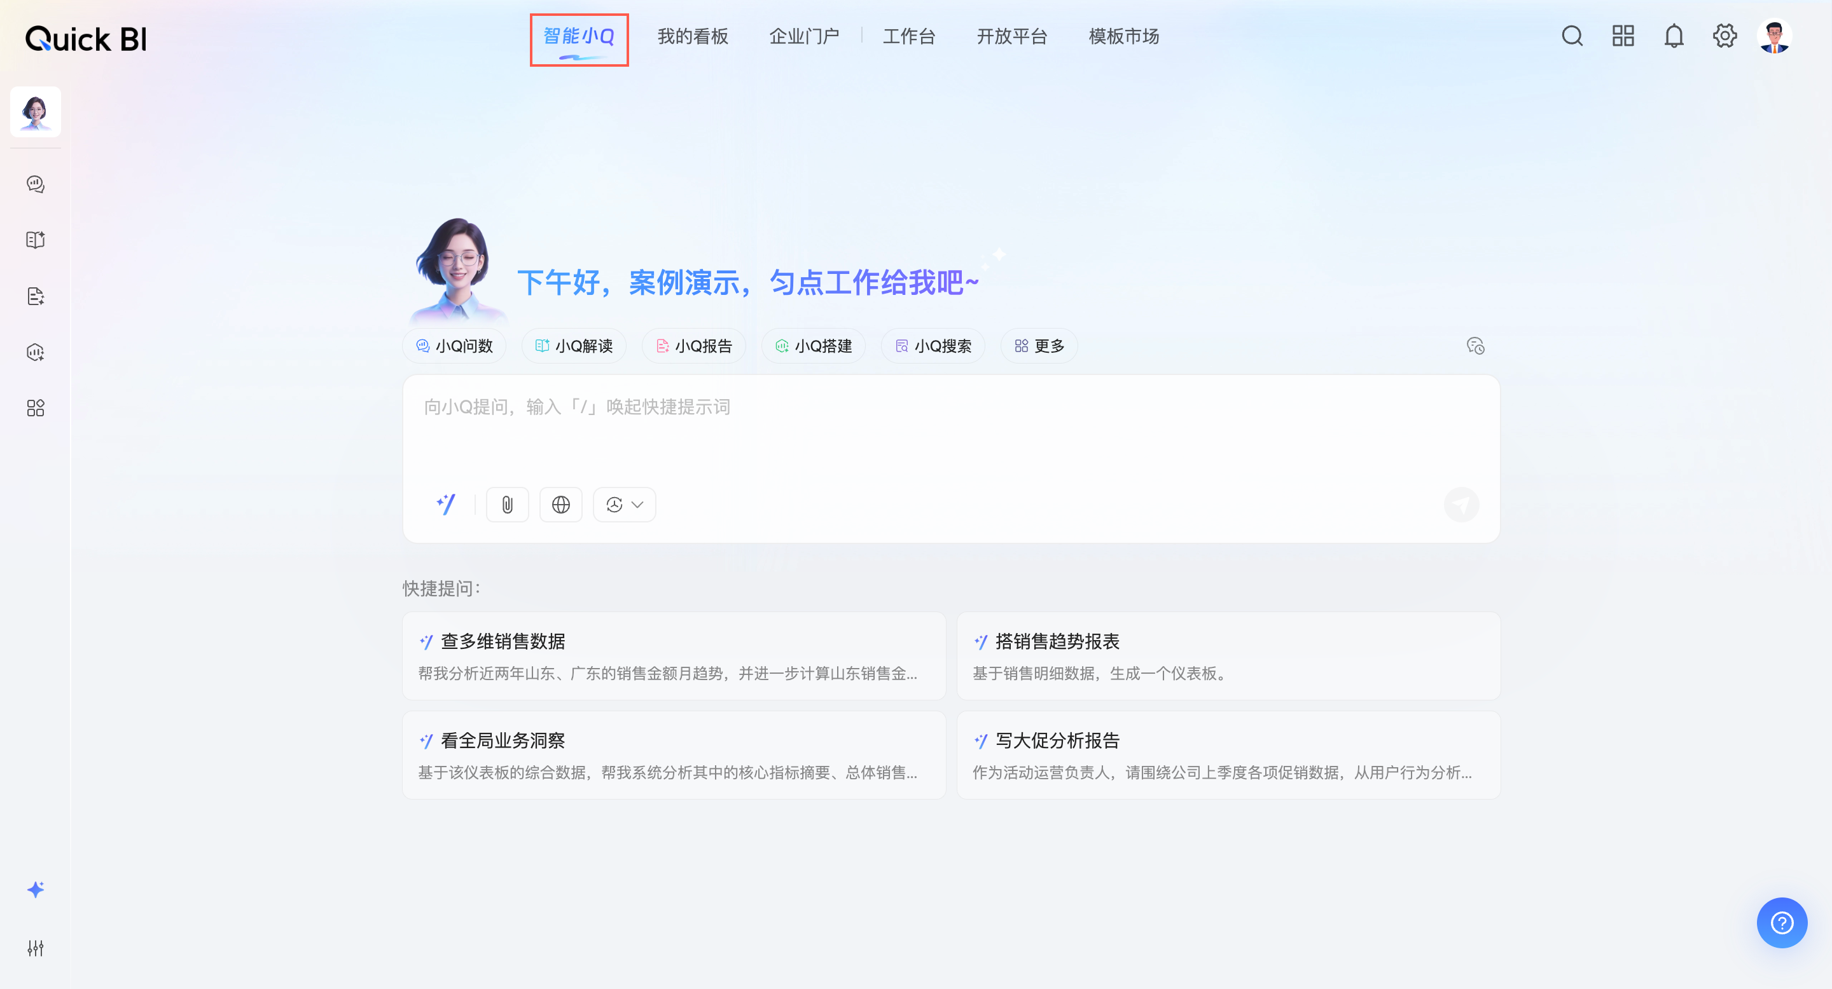Expand the 更多 chip
This screenshot has height=989, width=1832.
[x=1039, y=346]
